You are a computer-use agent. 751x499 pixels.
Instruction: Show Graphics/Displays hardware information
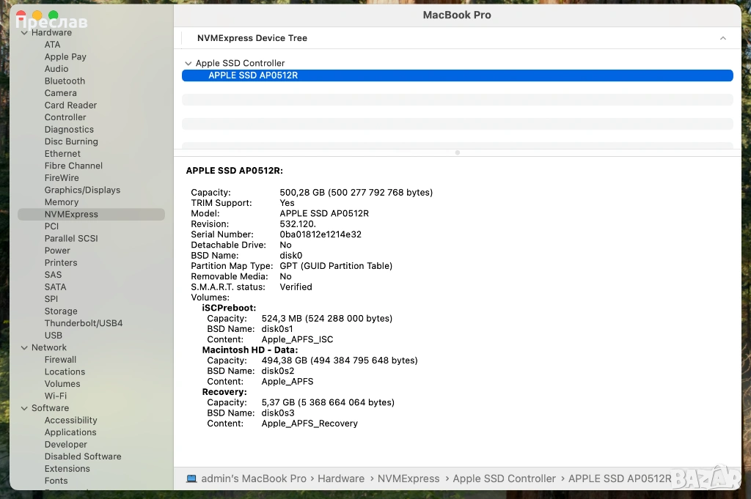tap(82, 190)
